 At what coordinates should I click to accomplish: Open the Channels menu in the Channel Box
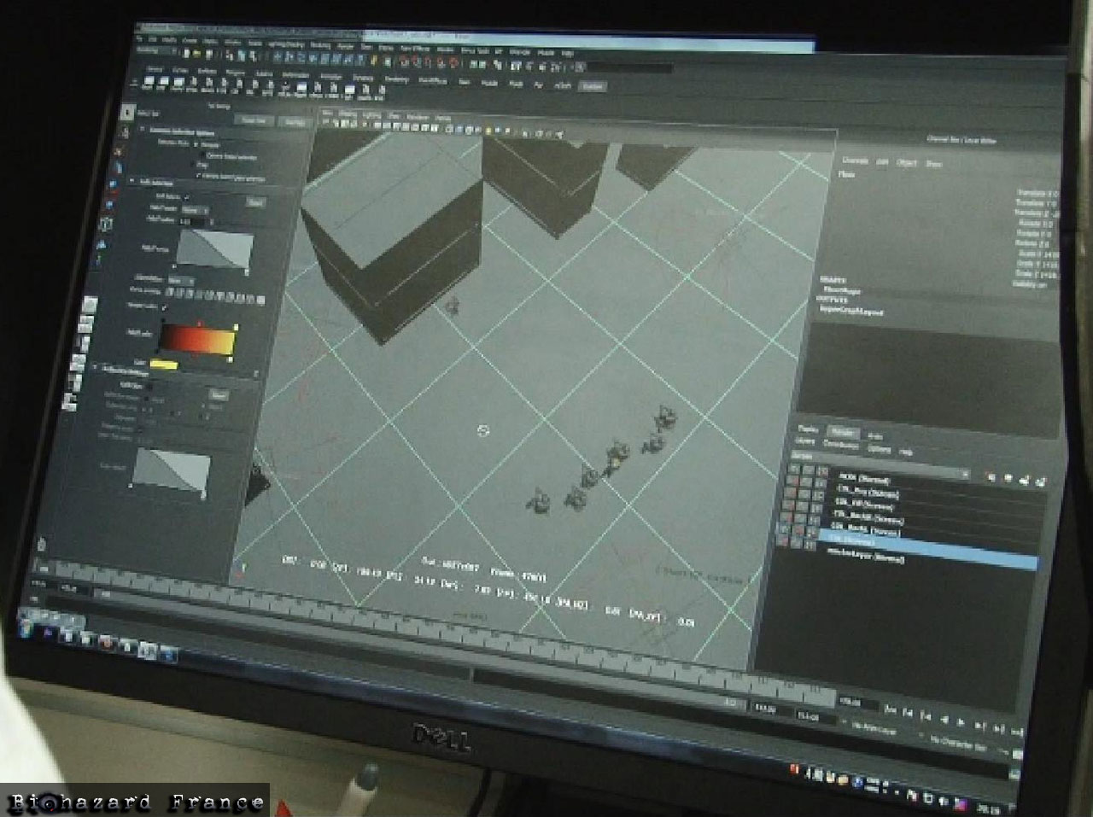pyautogui.click(x=855, y=160)
